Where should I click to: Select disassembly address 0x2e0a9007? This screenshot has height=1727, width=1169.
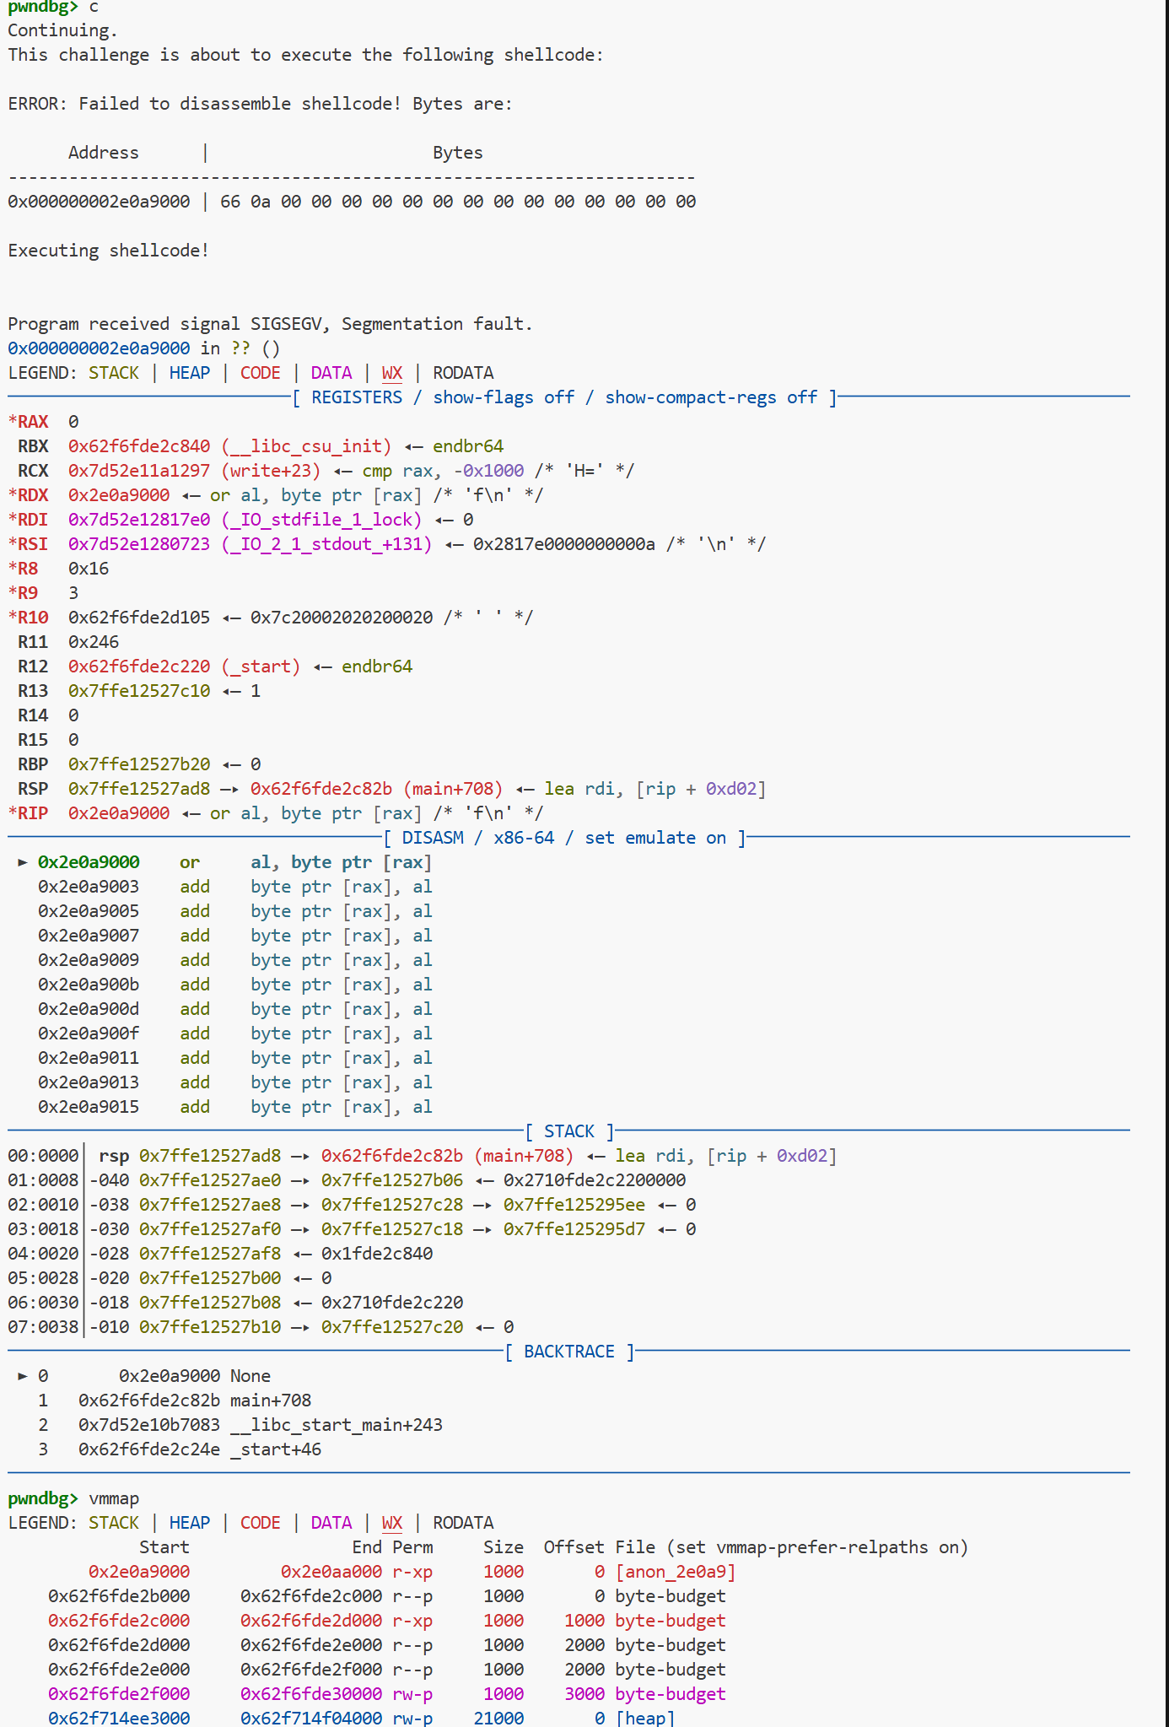pos(89,936)
